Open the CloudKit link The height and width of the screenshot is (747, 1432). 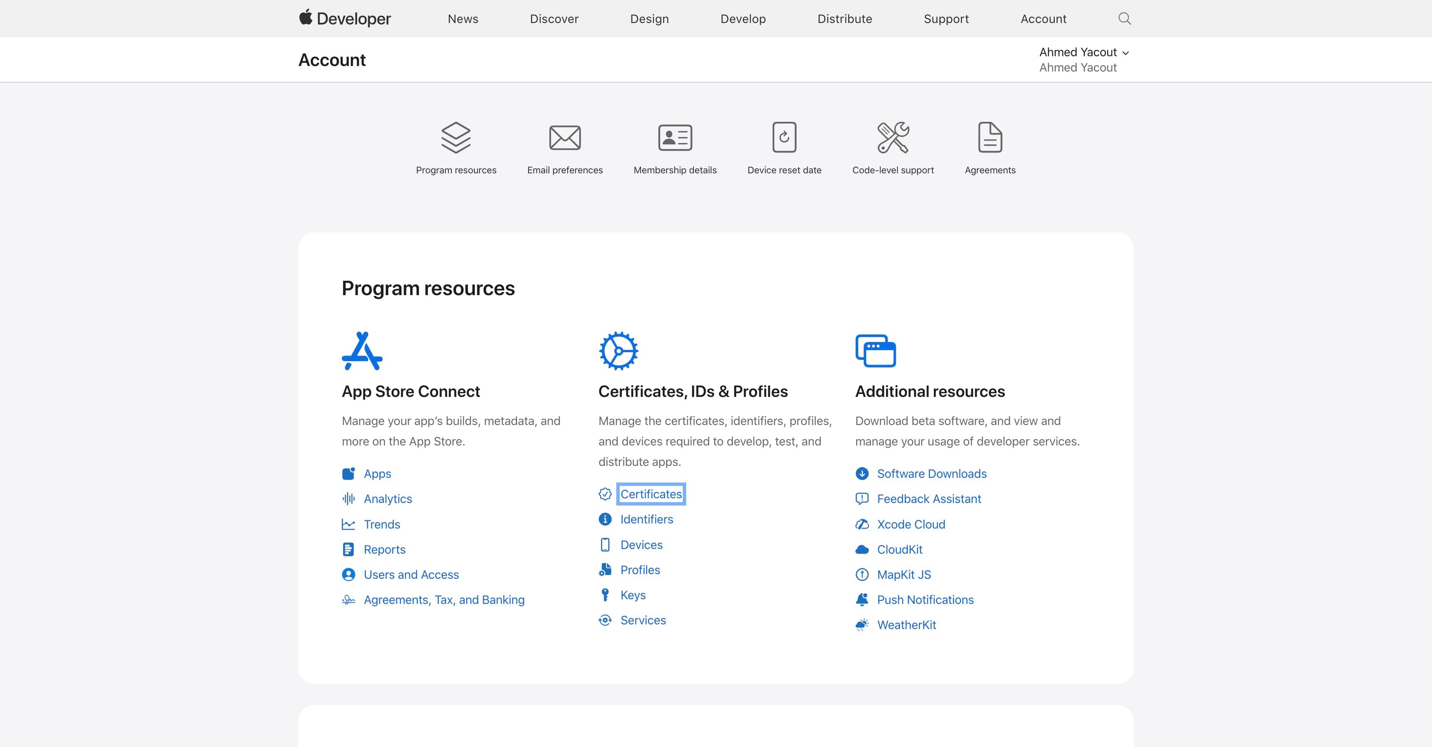(899, 549)
